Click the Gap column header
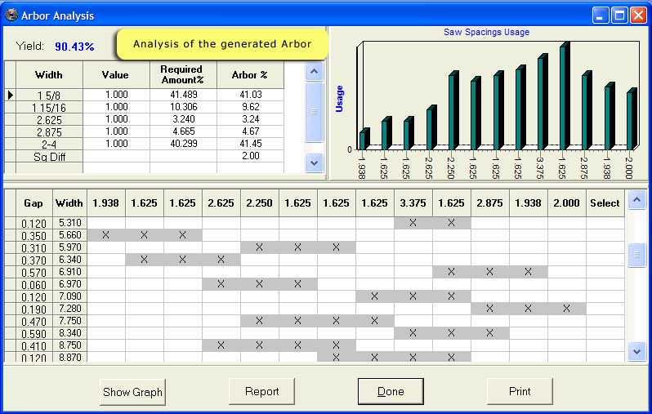Viewport: 652px width, 414px height. pos(33,203)
